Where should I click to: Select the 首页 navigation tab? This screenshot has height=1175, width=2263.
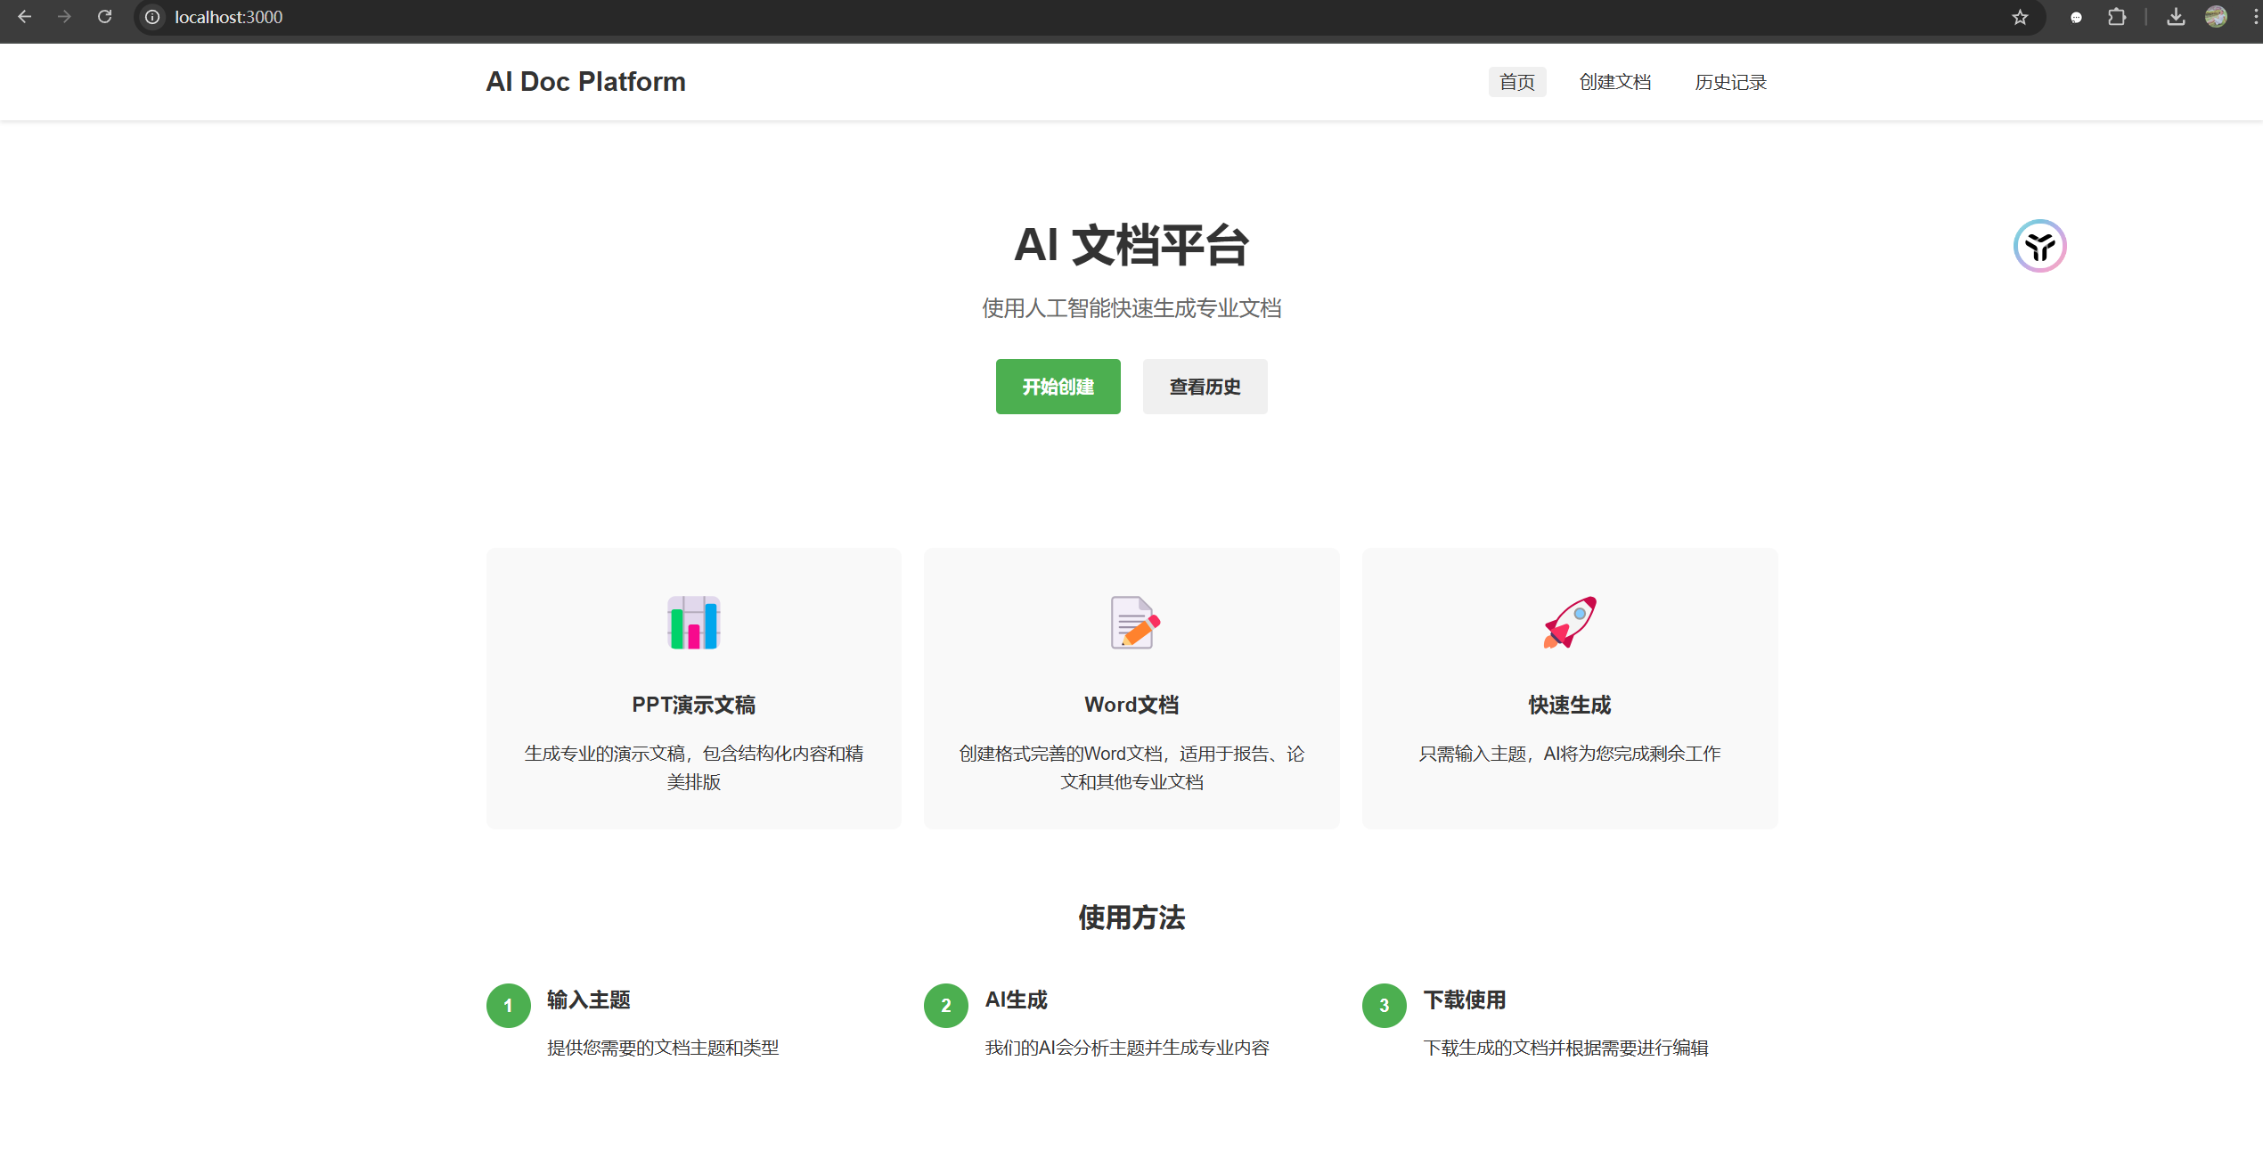(x=1516, y=82)
